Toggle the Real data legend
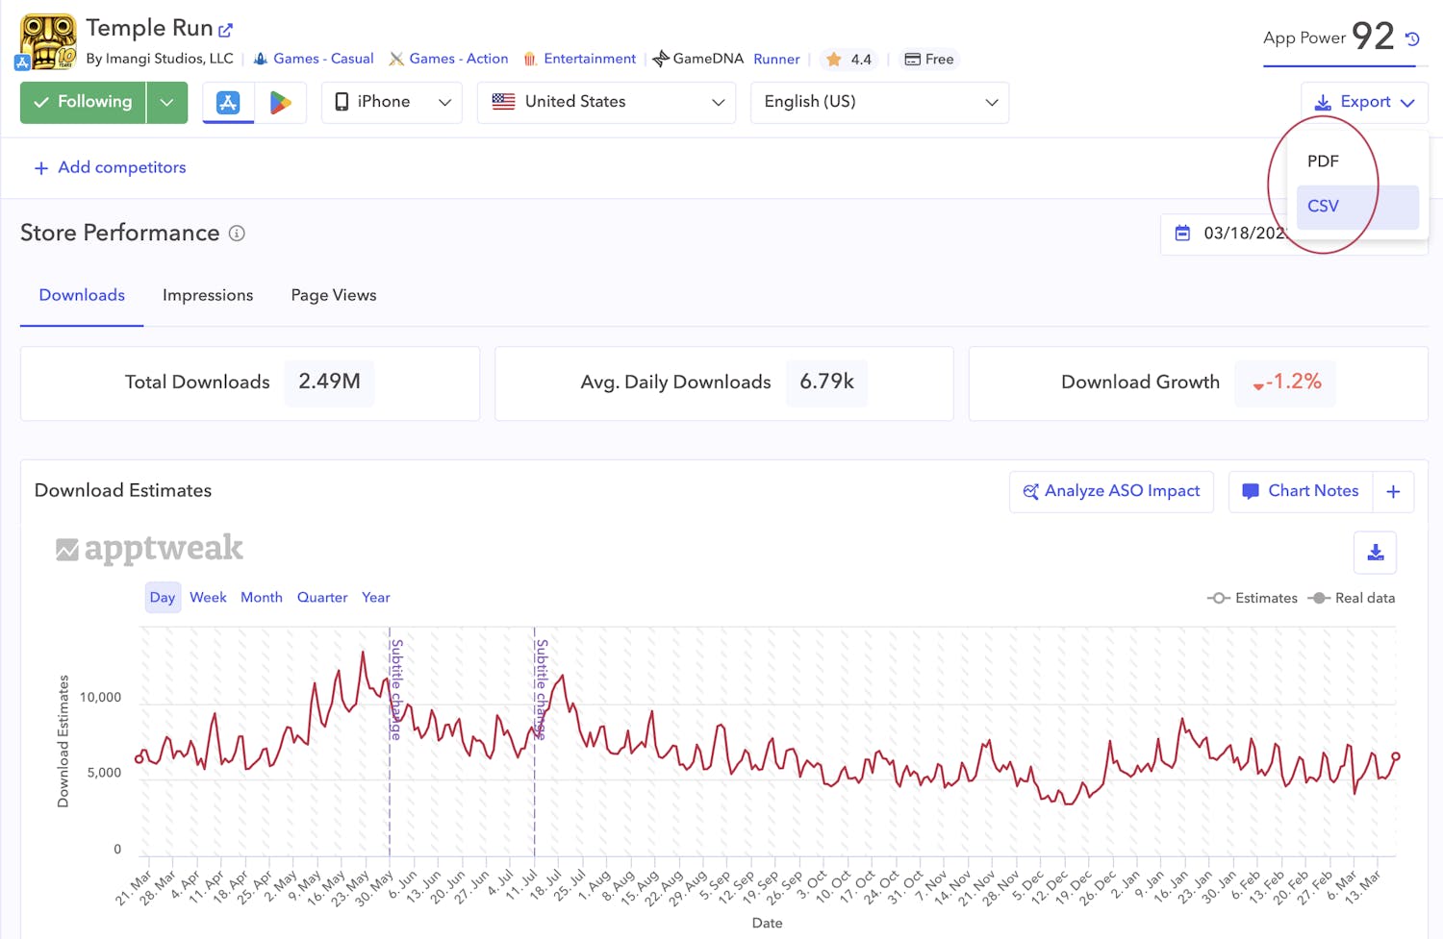1443x939 pixels. (x=1351, y=597)
